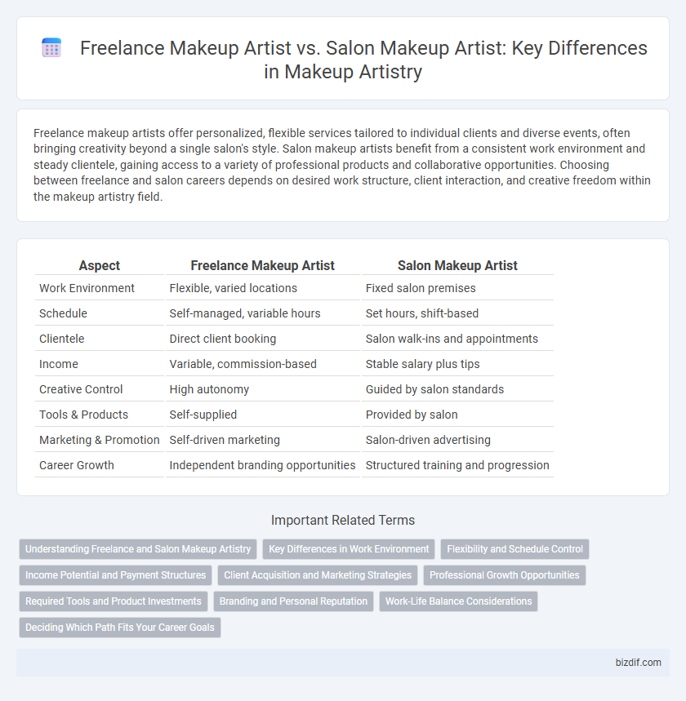Click 'Structured training and progression' cell
The height and width of the screenshot is (701, 686).
click(457, 465)
